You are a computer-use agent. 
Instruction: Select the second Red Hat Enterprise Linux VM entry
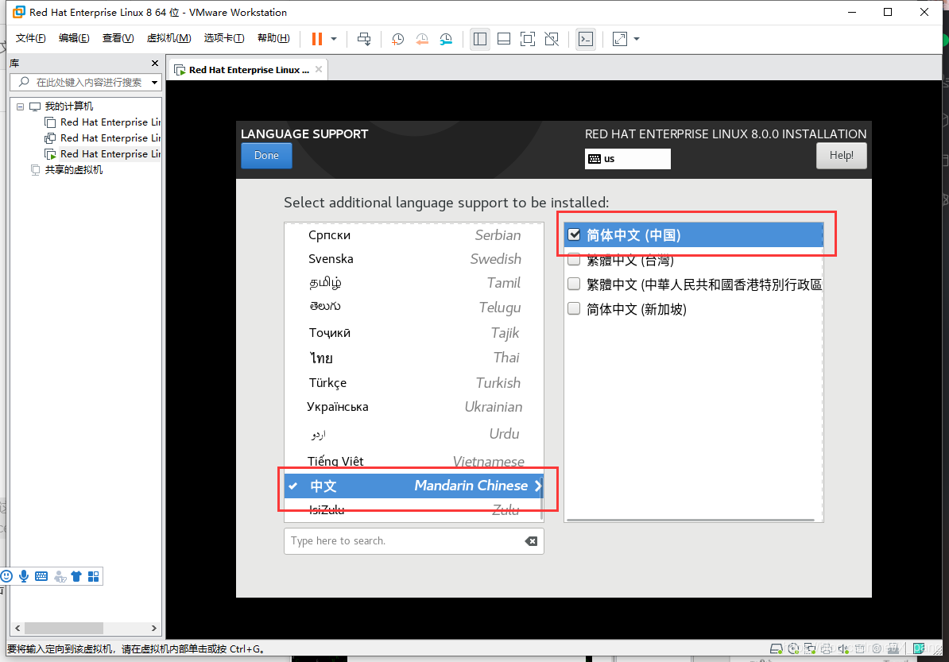click(x=110, y=138)
